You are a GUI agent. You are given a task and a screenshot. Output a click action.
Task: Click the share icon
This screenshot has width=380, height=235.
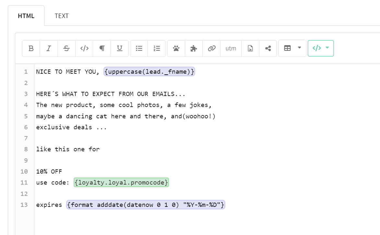pyautogui.click(x=268, y=48)
